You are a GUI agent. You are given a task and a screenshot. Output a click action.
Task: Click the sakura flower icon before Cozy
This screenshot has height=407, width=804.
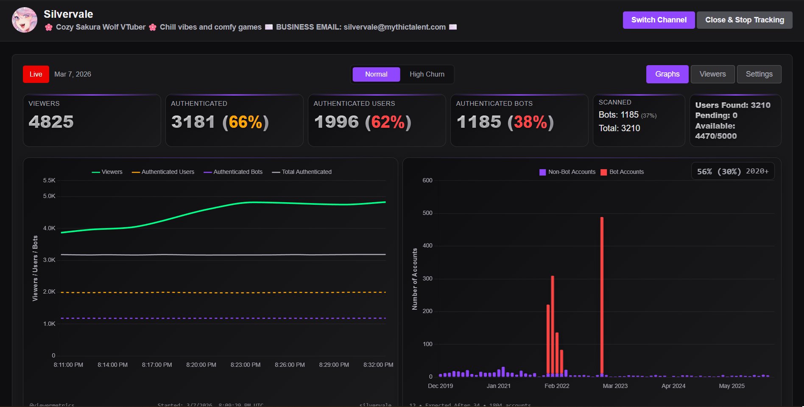point(49,27)
